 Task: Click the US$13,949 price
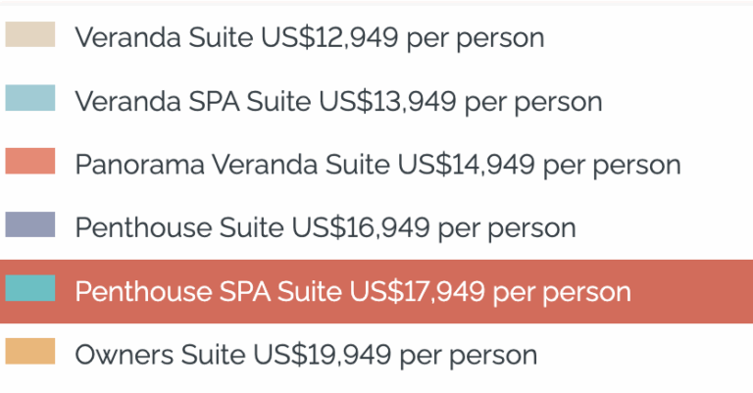click(x=387, y=101)
